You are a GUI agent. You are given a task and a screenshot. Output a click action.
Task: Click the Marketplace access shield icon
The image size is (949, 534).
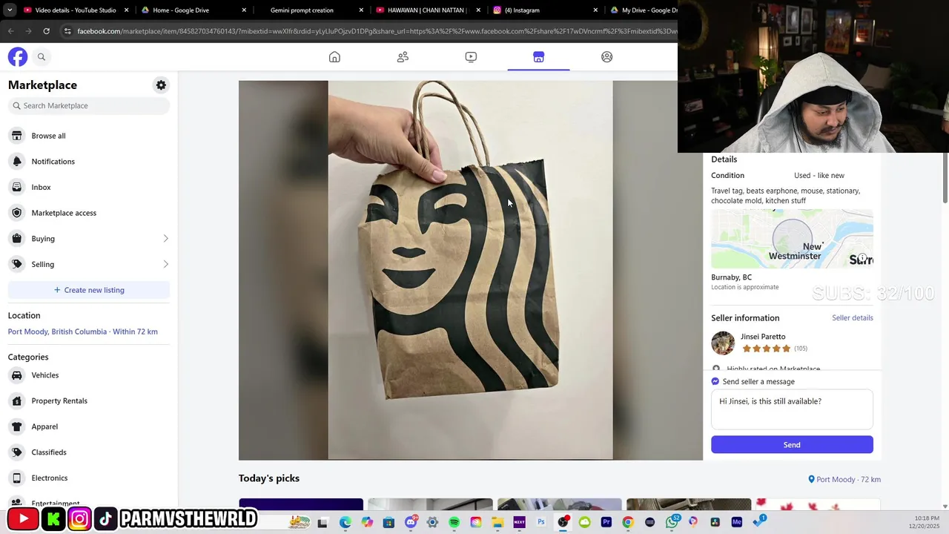tap(17, 213)
